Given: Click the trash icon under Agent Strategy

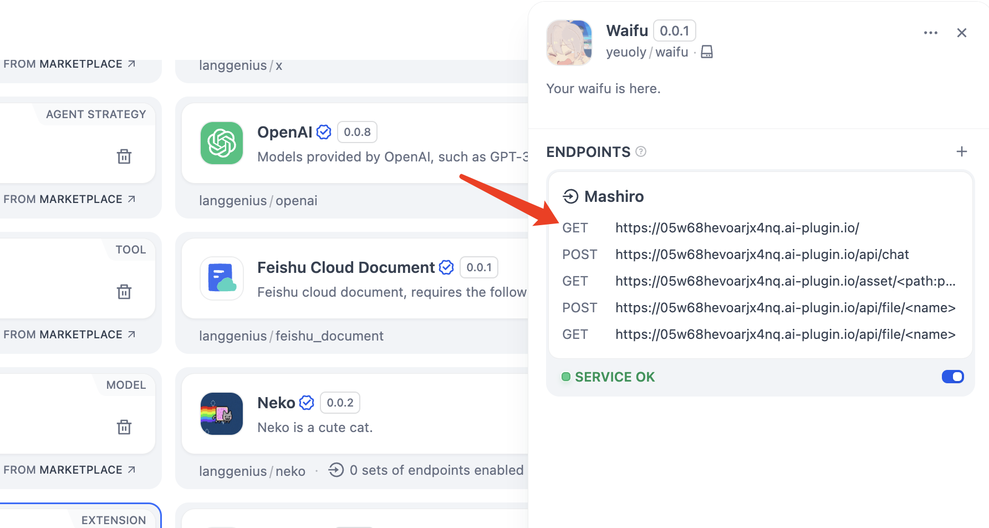Looking at the screenshot, I should [124, 156].
